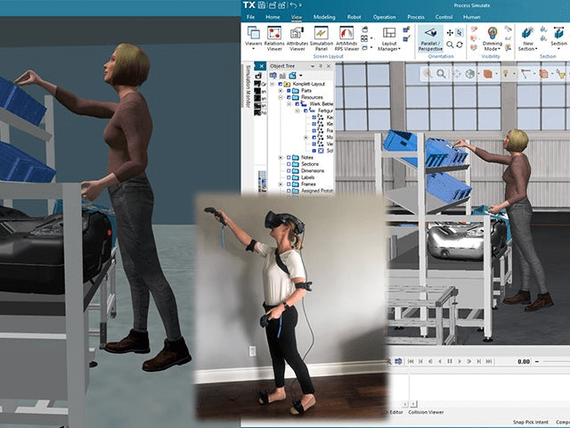Open the Layout Manager
The width and height of the screenshot is (570, 428).
coord(389,38)
